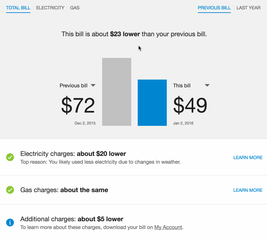Open the This bill date dropdown arrow

(207, 85)
